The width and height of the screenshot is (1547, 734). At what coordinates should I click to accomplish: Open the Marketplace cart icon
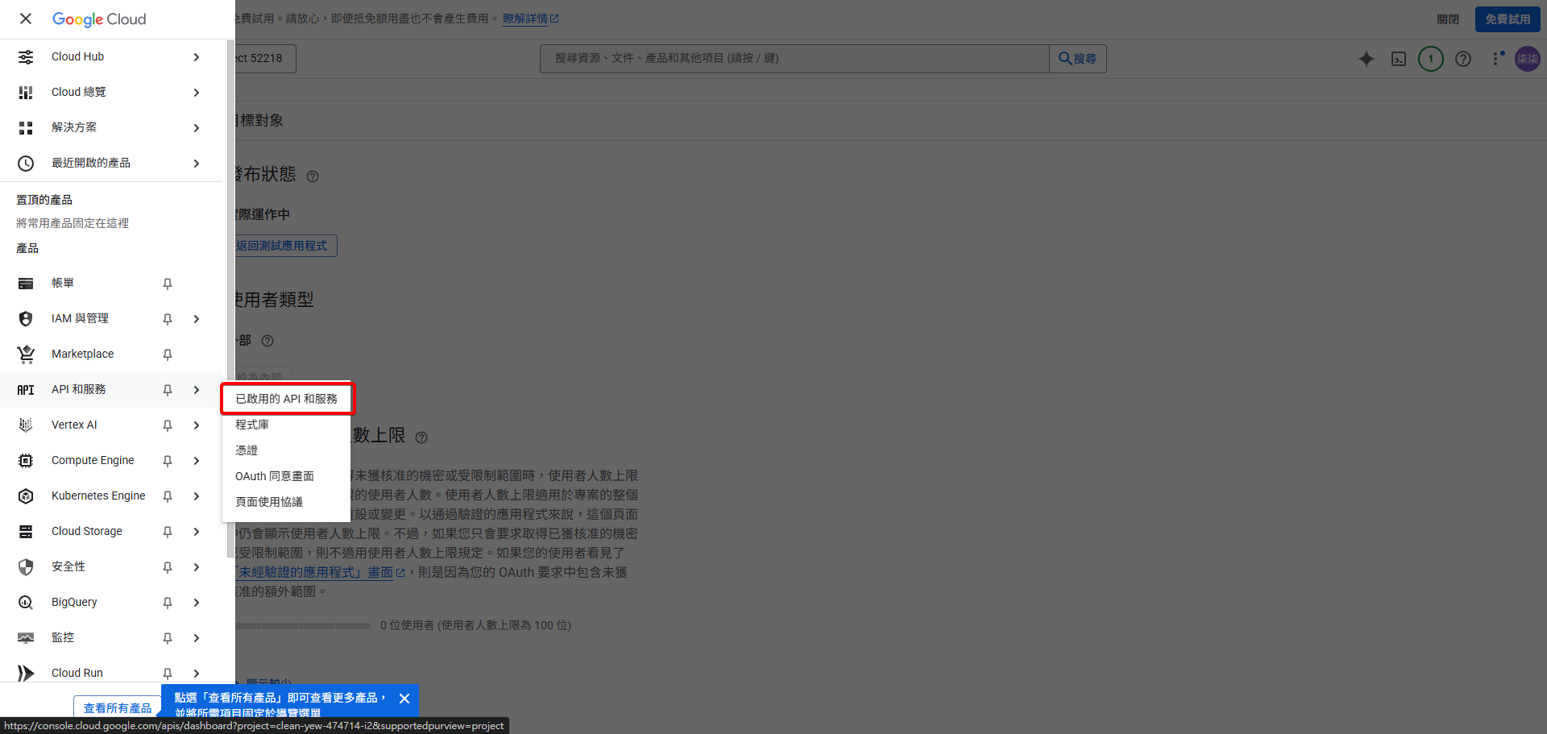point(25,354)
